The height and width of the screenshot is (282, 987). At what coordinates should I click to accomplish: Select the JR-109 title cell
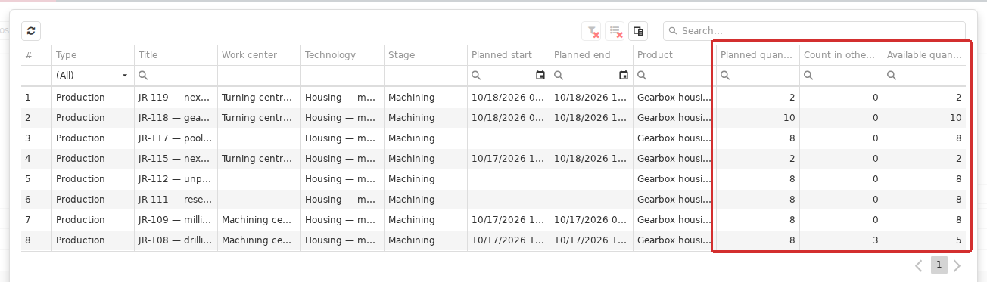[176, 220]
